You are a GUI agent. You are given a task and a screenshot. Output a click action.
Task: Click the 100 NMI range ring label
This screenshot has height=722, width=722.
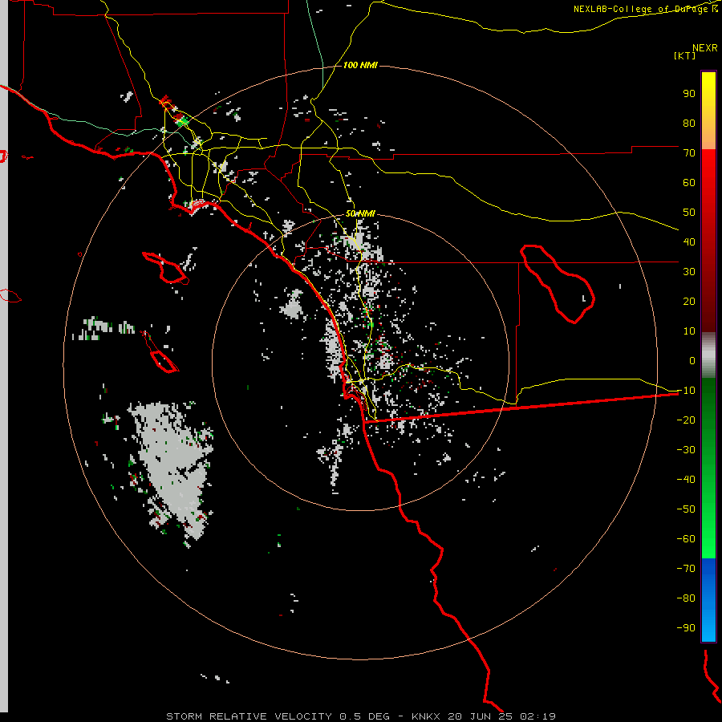tap(360, 66)
